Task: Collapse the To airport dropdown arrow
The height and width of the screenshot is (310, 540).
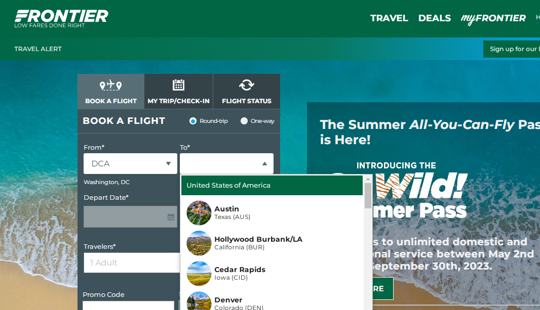Action: pos(264,163)
